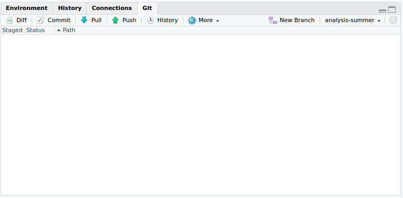Switch to the Environment tab
403x198 pixels.
pyautogui.click(x=27, y=8)
